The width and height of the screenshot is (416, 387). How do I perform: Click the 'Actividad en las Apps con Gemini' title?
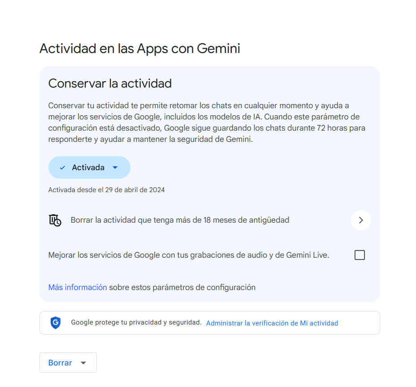(x=139, y=48)
